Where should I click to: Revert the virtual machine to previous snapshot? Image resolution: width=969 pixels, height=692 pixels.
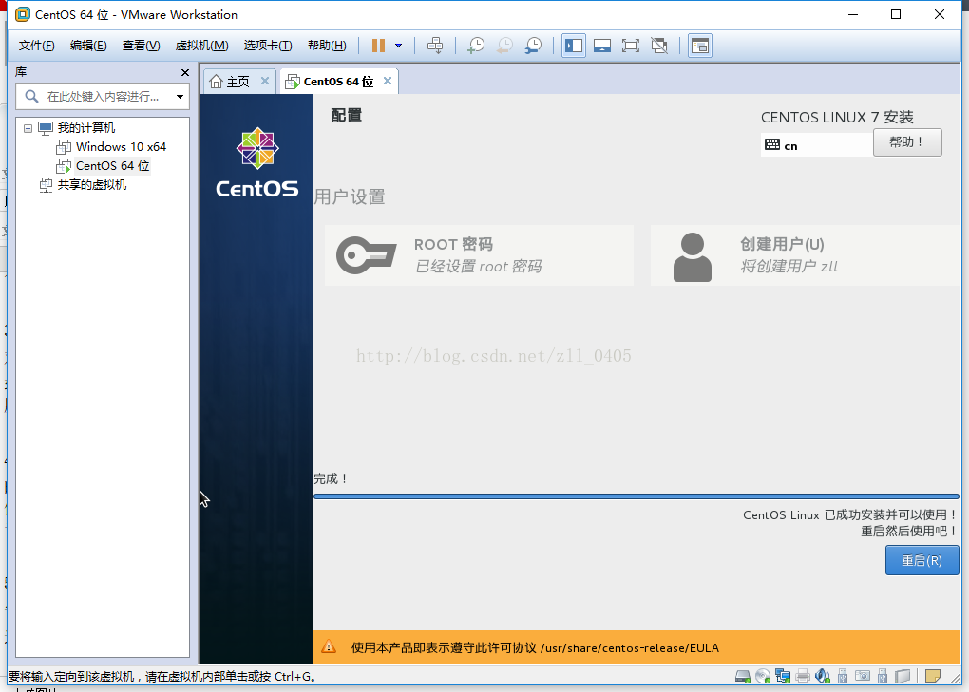click(x=504, y=45)
